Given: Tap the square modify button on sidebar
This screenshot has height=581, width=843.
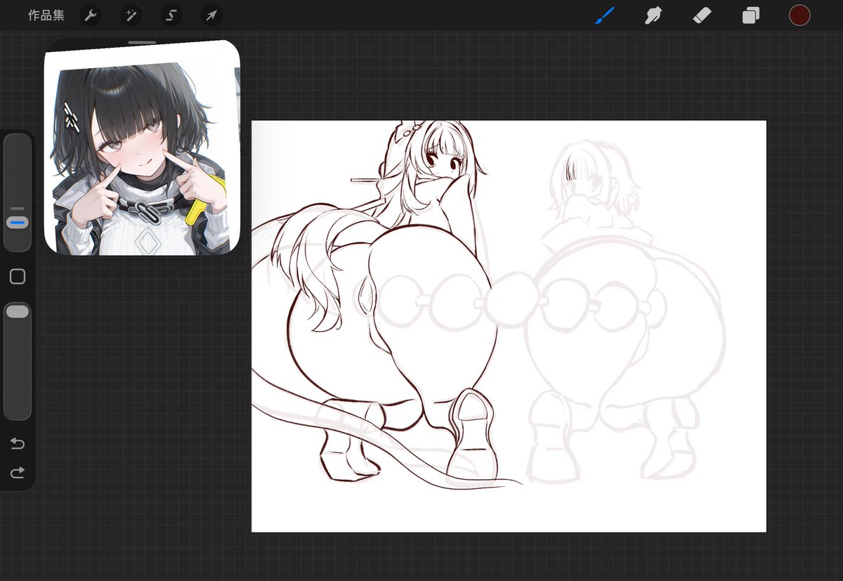Looking at the screenshot, I should pos(18,277).
